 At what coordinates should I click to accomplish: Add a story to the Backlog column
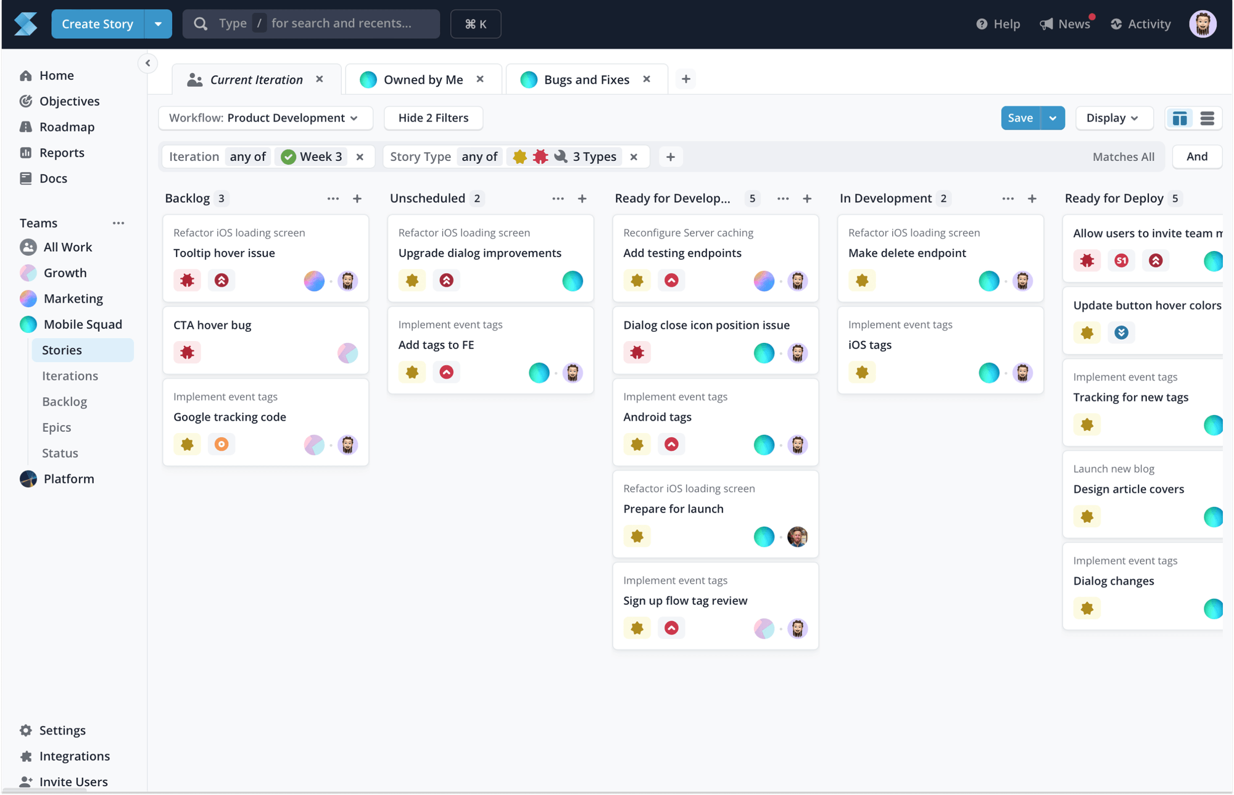point(357,199)
